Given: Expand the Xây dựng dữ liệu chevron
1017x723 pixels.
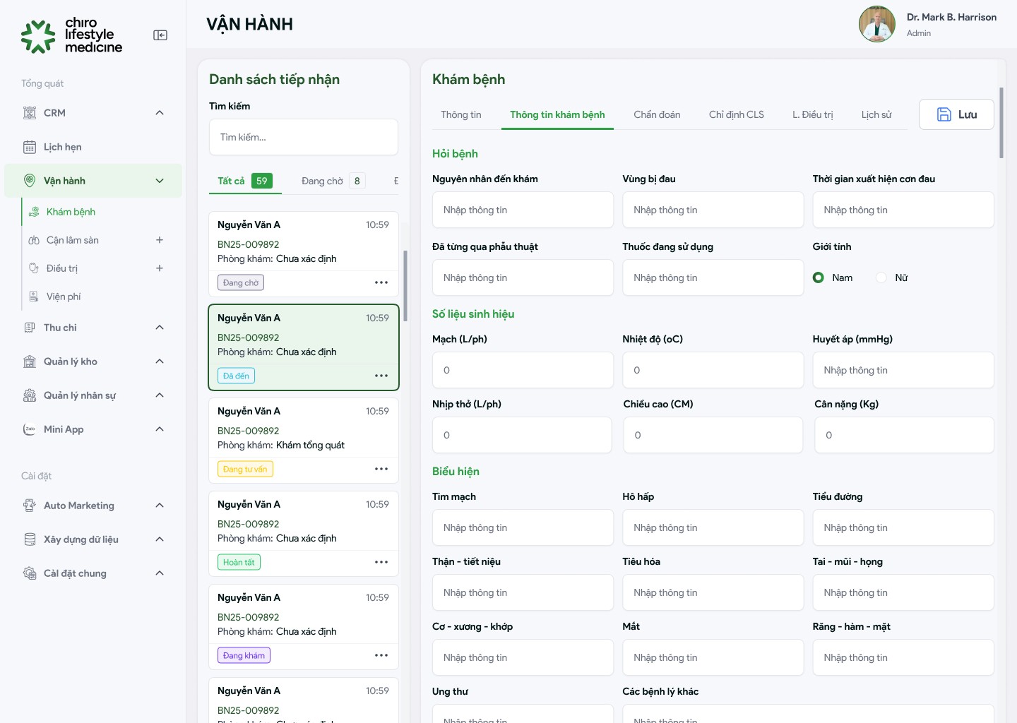Looking at the screenshot, I should coord(160,539).
